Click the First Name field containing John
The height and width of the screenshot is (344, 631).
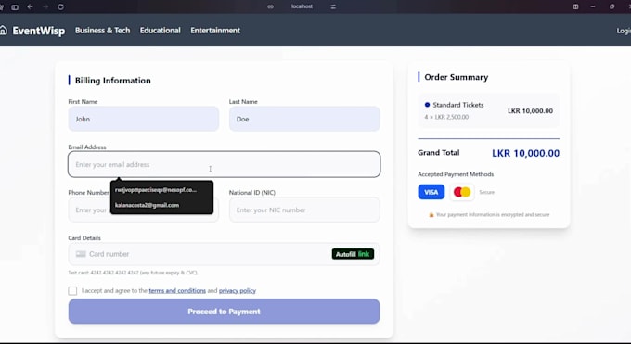[144, 119]
